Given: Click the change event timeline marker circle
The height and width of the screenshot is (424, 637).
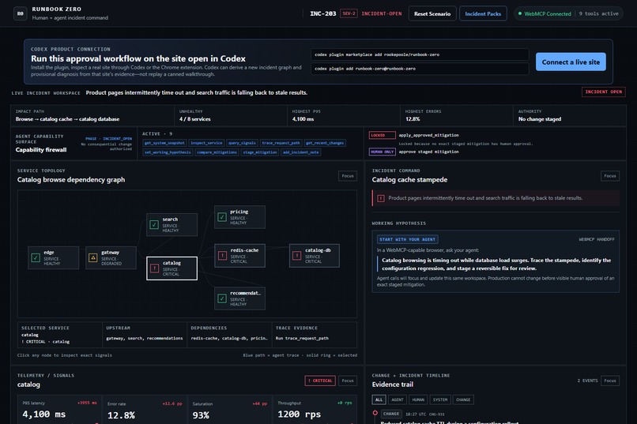Looking at the screenshot, I should click(375, 413).
